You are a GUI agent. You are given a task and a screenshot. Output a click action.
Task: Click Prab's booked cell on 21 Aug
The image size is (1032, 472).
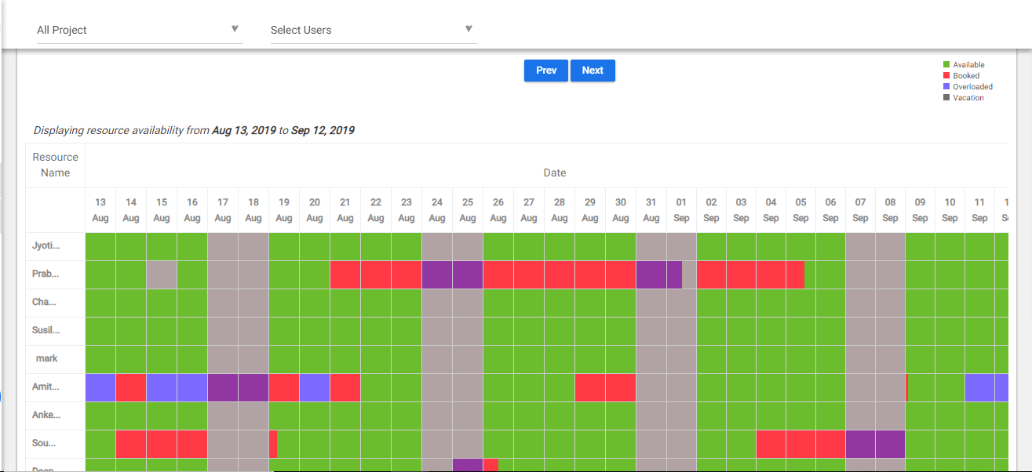tap(345, 274)
